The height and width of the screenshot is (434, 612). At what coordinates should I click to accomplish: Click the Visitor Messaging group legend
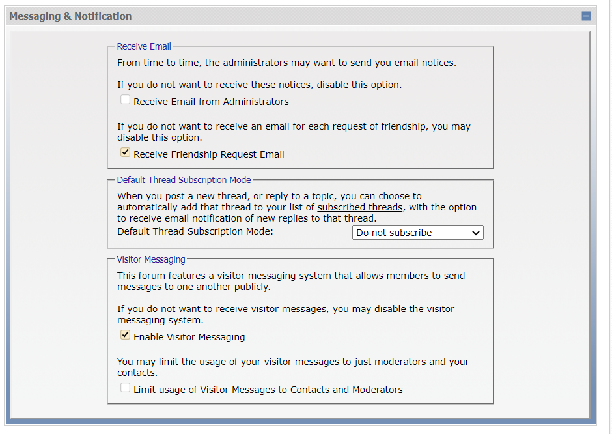click(151, 260)
